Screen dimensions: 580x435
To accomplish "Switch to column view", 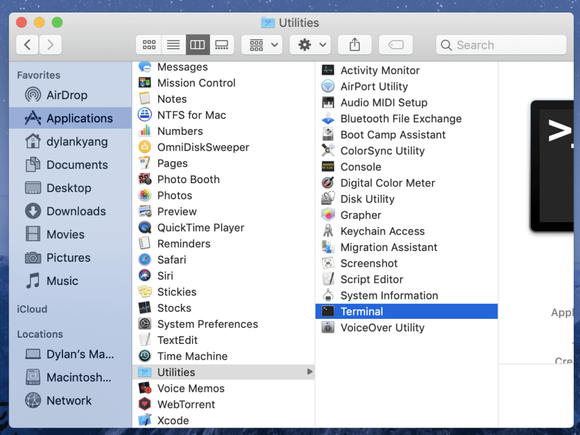I will point(198,45).
